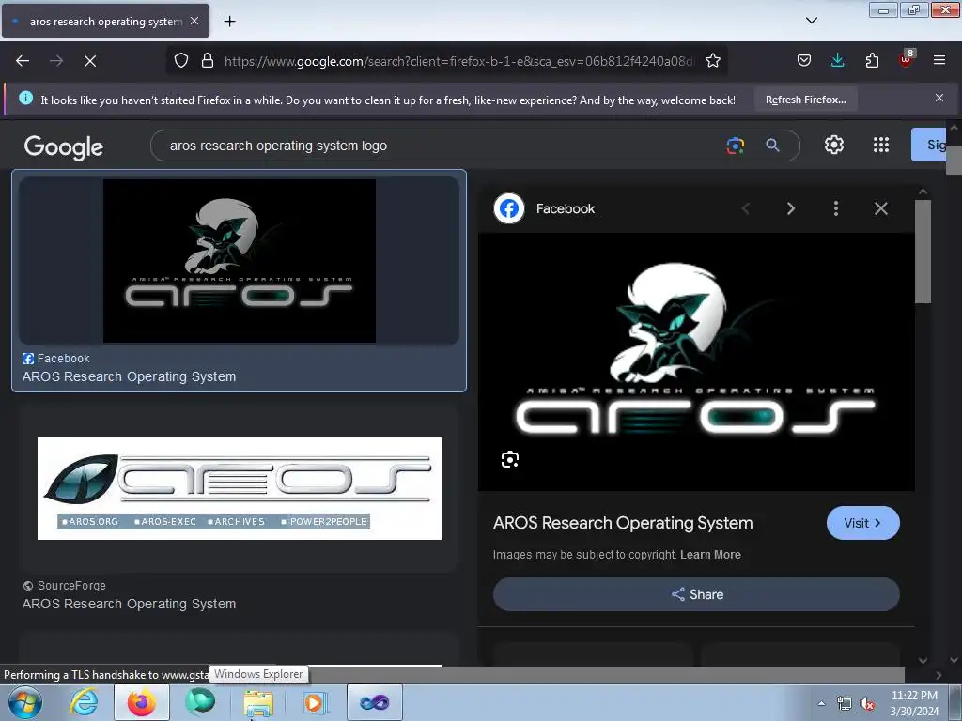
Task: Click the Share button
Action: (696, 594)
